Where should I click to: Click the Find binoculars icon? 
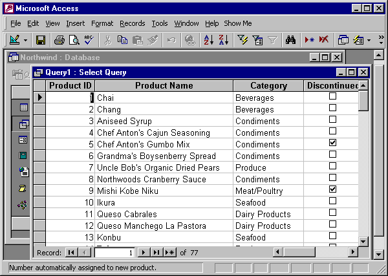pos(290,40)
